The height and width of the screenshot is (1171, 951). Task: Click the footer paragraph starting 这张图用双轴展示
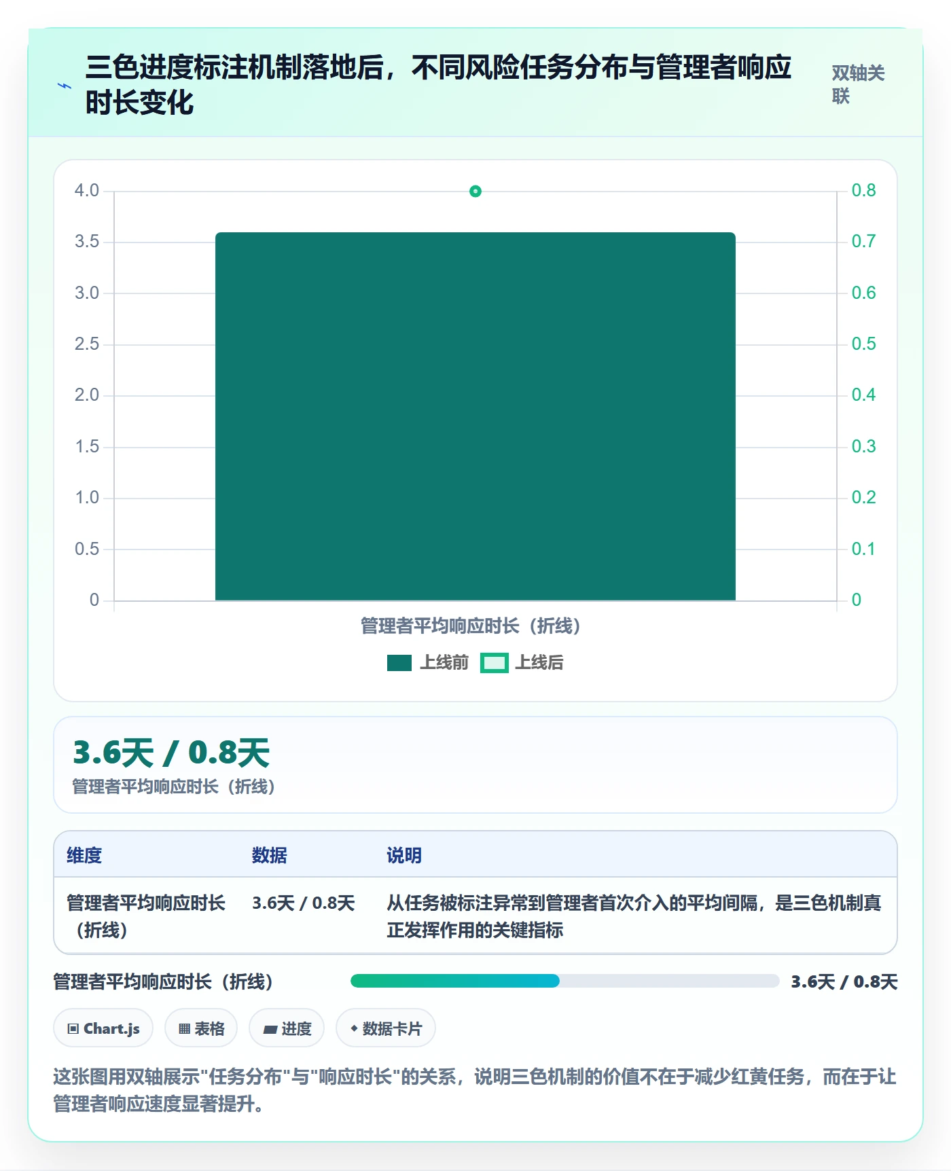475,1090
